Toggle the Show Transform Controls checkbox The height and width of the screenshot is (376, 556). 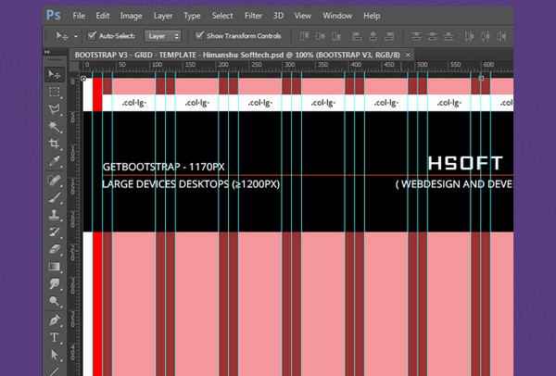coord(199,35)
